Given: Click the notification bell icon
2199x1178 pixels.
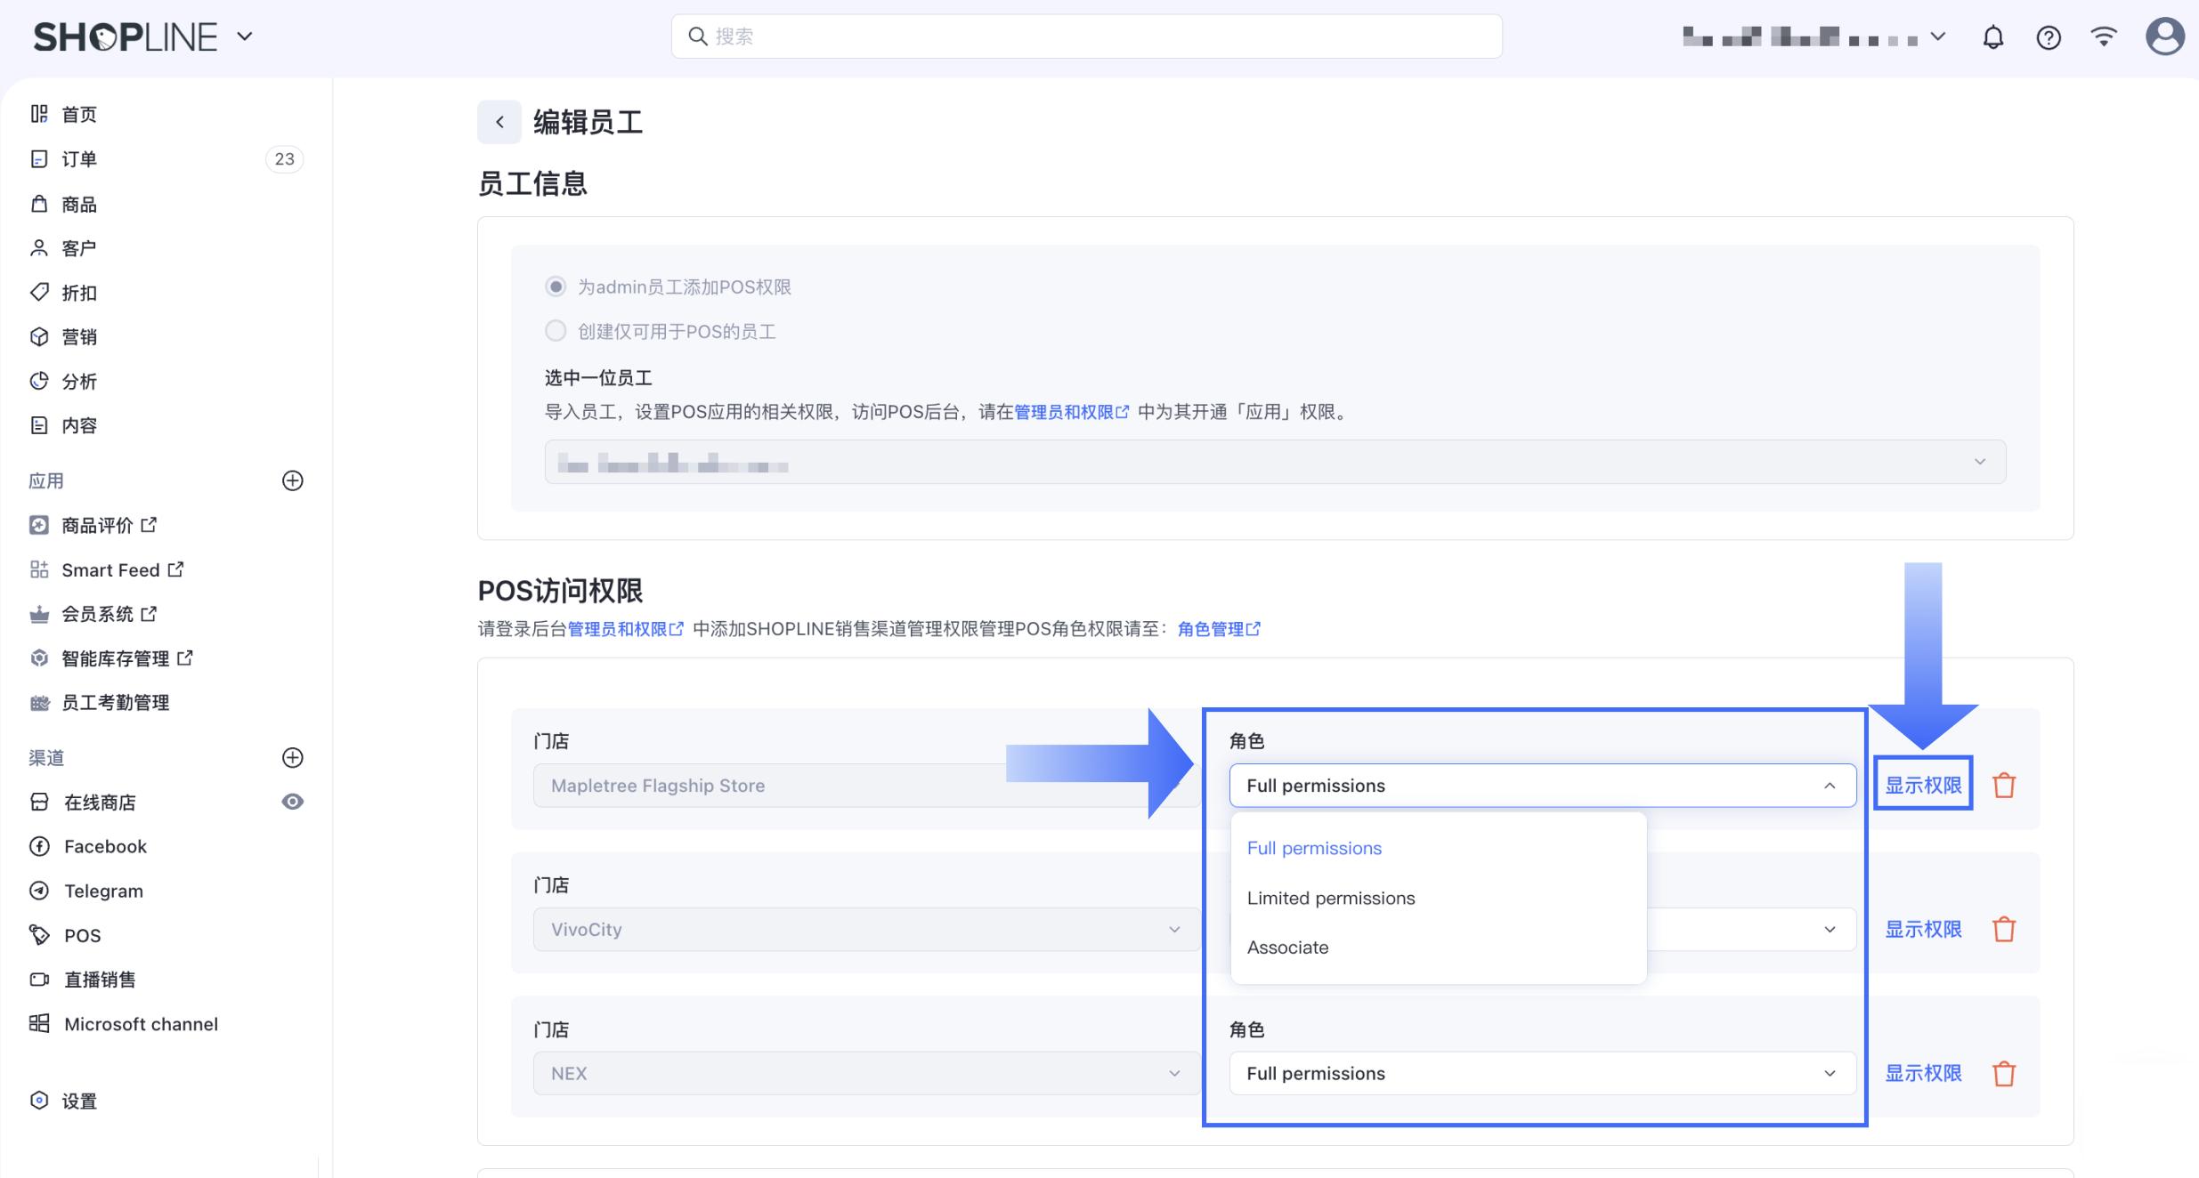Looking at the screenshot, I should [x=1992, y=37].
